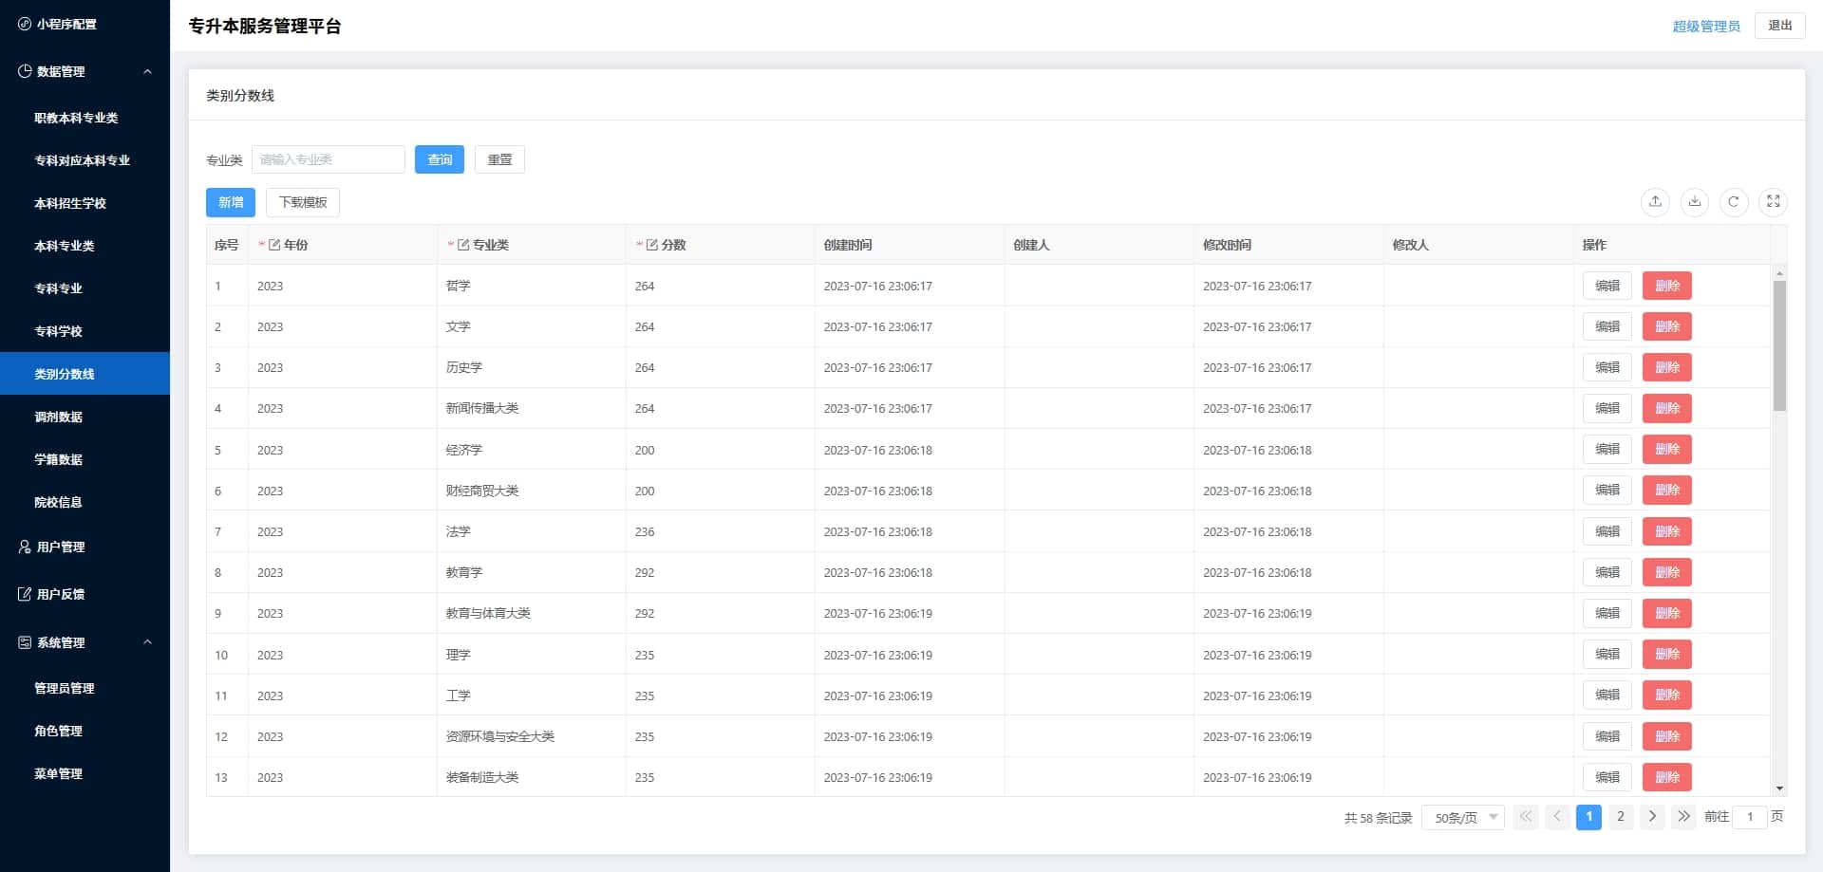
Task: Click edit icon in 专业类 column header
Action: (x=463, y=245)
